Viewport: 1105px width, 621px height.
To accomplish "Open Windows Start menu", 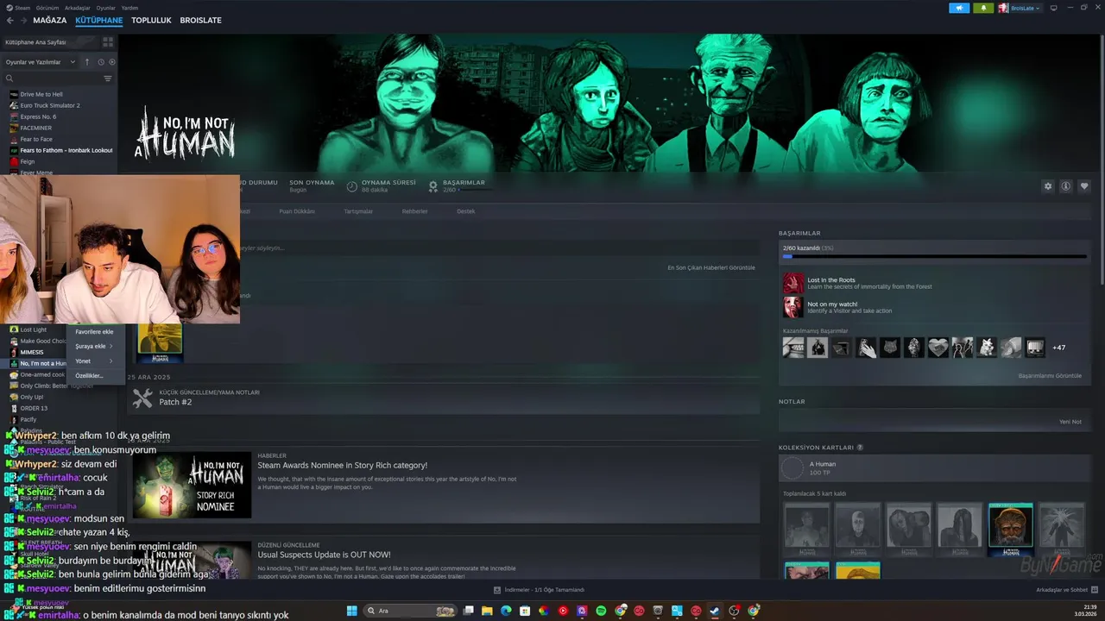I will pyautogui.click(x=352, y=611).
